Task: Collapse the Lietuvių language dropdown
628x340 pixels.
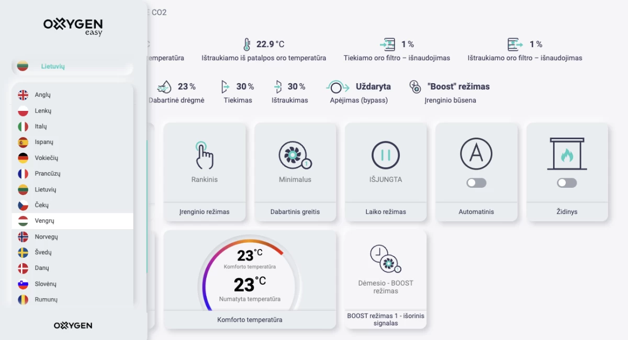Action: point(72,66)
